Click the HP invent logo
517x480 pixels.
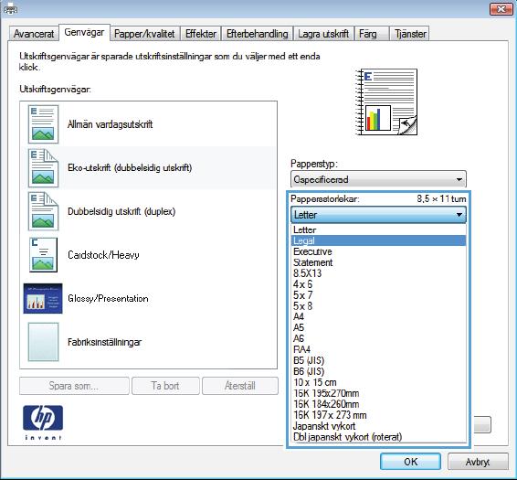(x=43, y=422)
